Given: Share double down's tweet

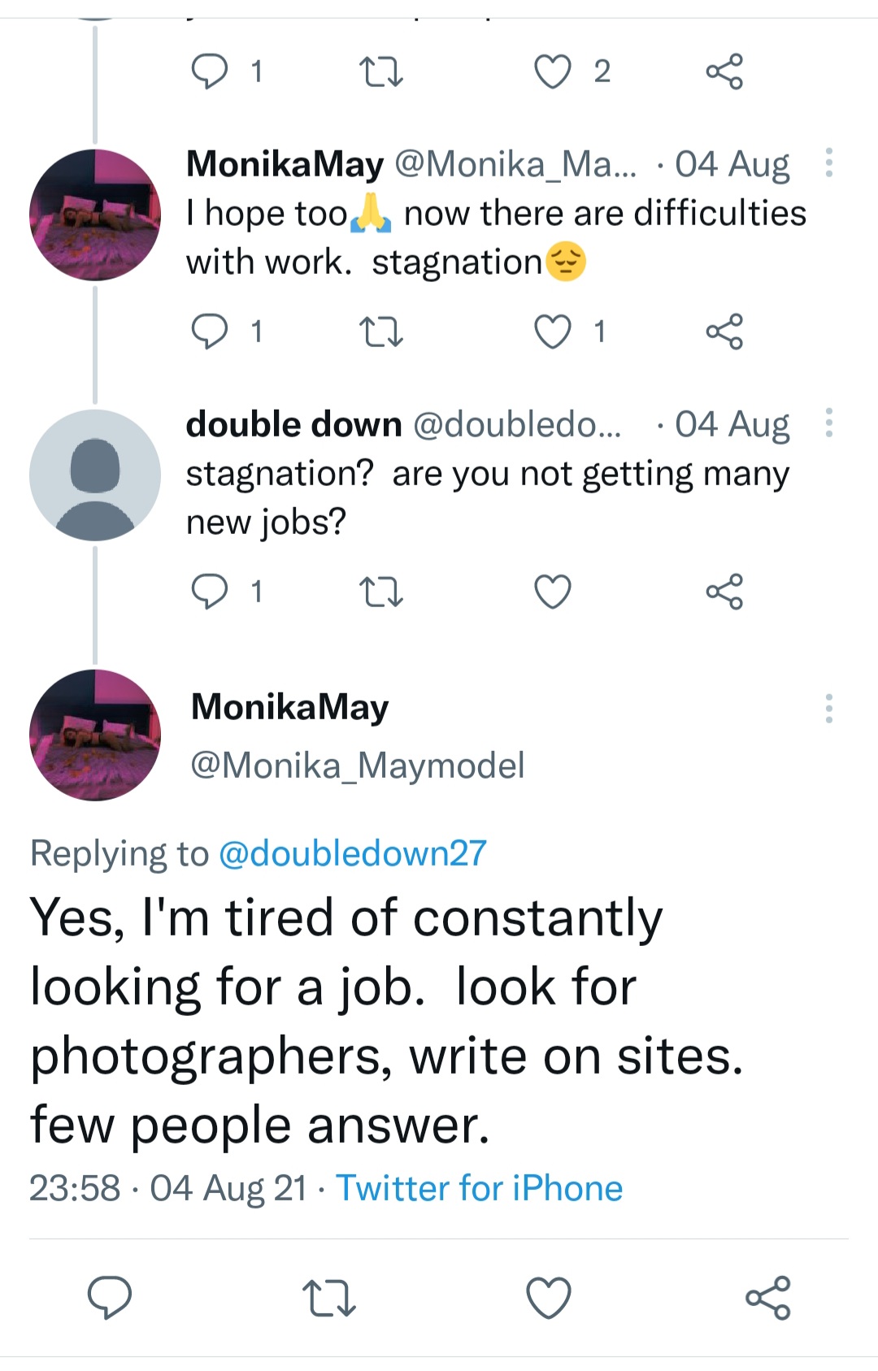Looking at the screenshot, I should coord(724,592).
